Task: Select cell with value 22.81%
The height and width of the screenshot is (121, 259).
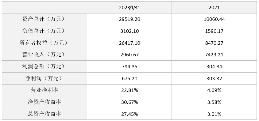Action: [129, 90]
